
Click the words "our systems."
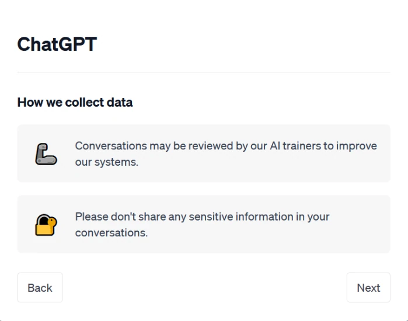tap(107, 162)
